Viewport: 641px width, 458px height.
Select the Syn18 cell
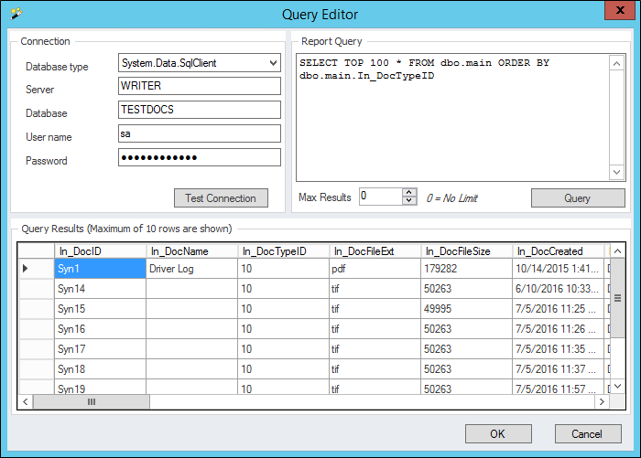click(x=100, y=368)
